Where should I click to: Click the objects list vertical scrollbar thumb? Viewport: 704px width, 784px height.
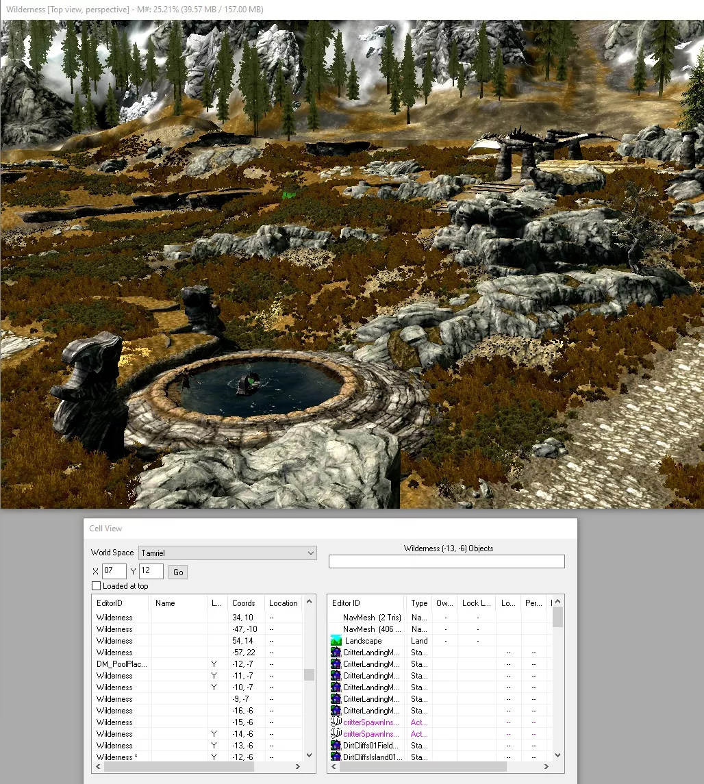[x=558, y=617]
